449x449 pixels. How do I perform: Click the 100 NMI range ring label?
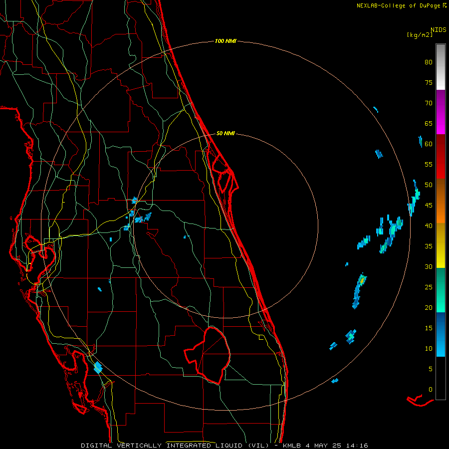click(x=225, y=41)
